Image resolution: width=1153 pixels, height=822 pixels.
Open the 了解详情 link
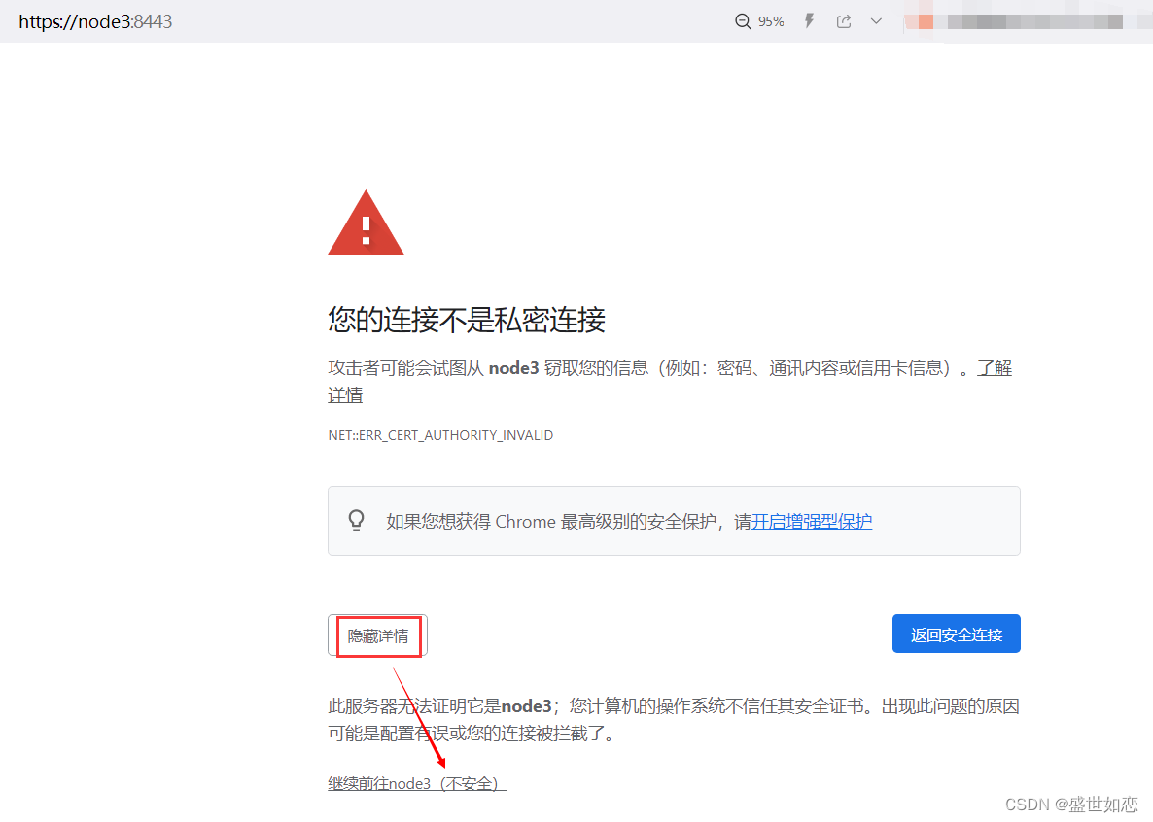click(x=994, y=367)
